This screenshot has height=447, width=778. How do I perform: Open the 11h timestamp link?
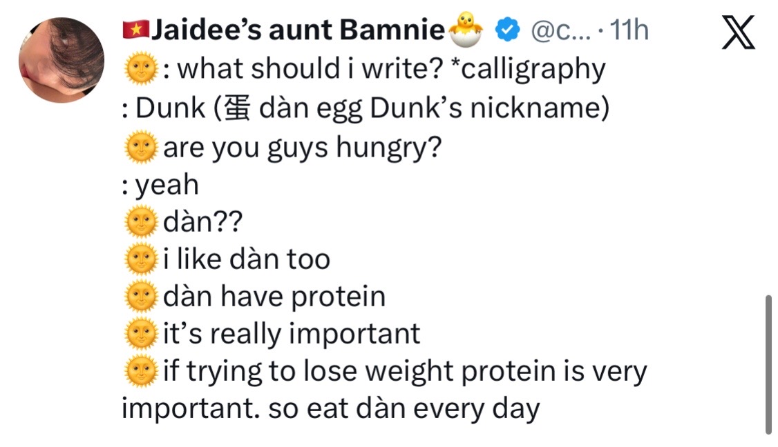pyautogui.click(x=629, y=30)
